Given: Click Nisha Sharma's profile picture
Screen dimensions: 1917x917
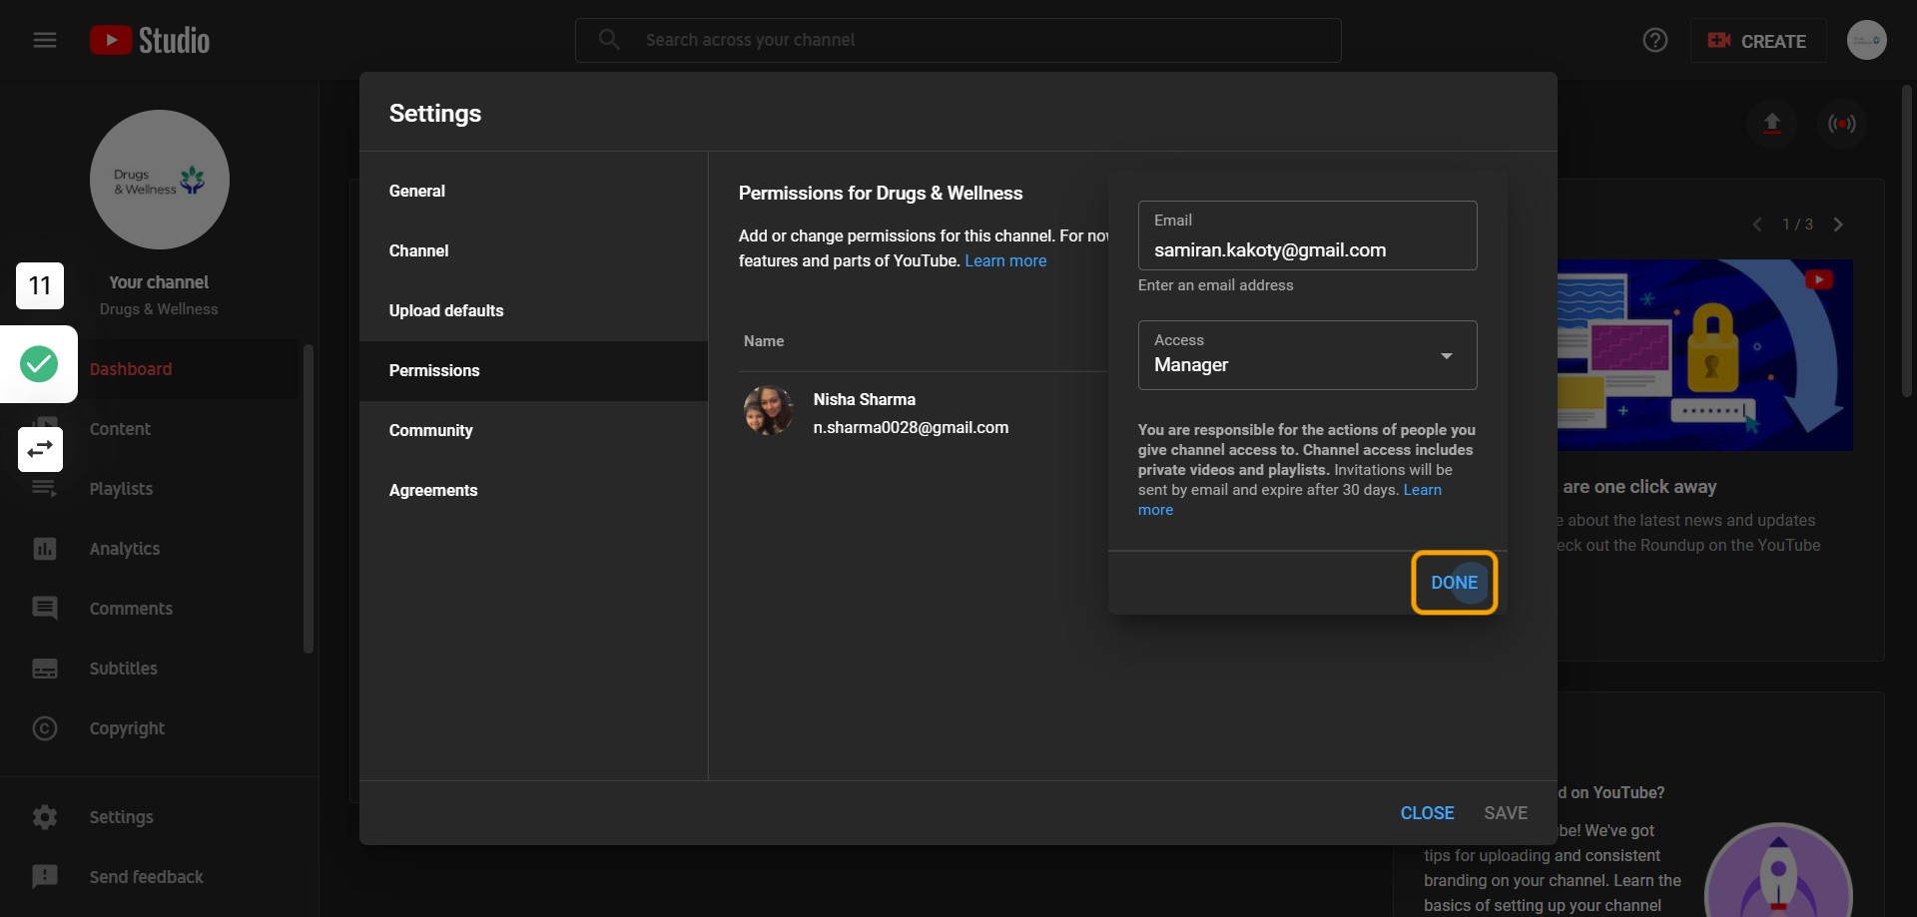Looking at the screenshot, I should tap(769, 411).
